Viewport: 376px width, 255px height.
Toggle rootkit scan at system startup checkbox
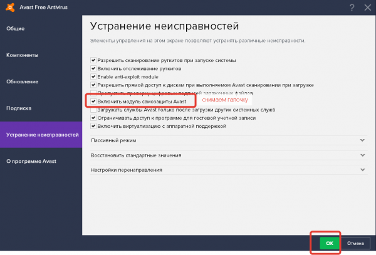[93, 60]
